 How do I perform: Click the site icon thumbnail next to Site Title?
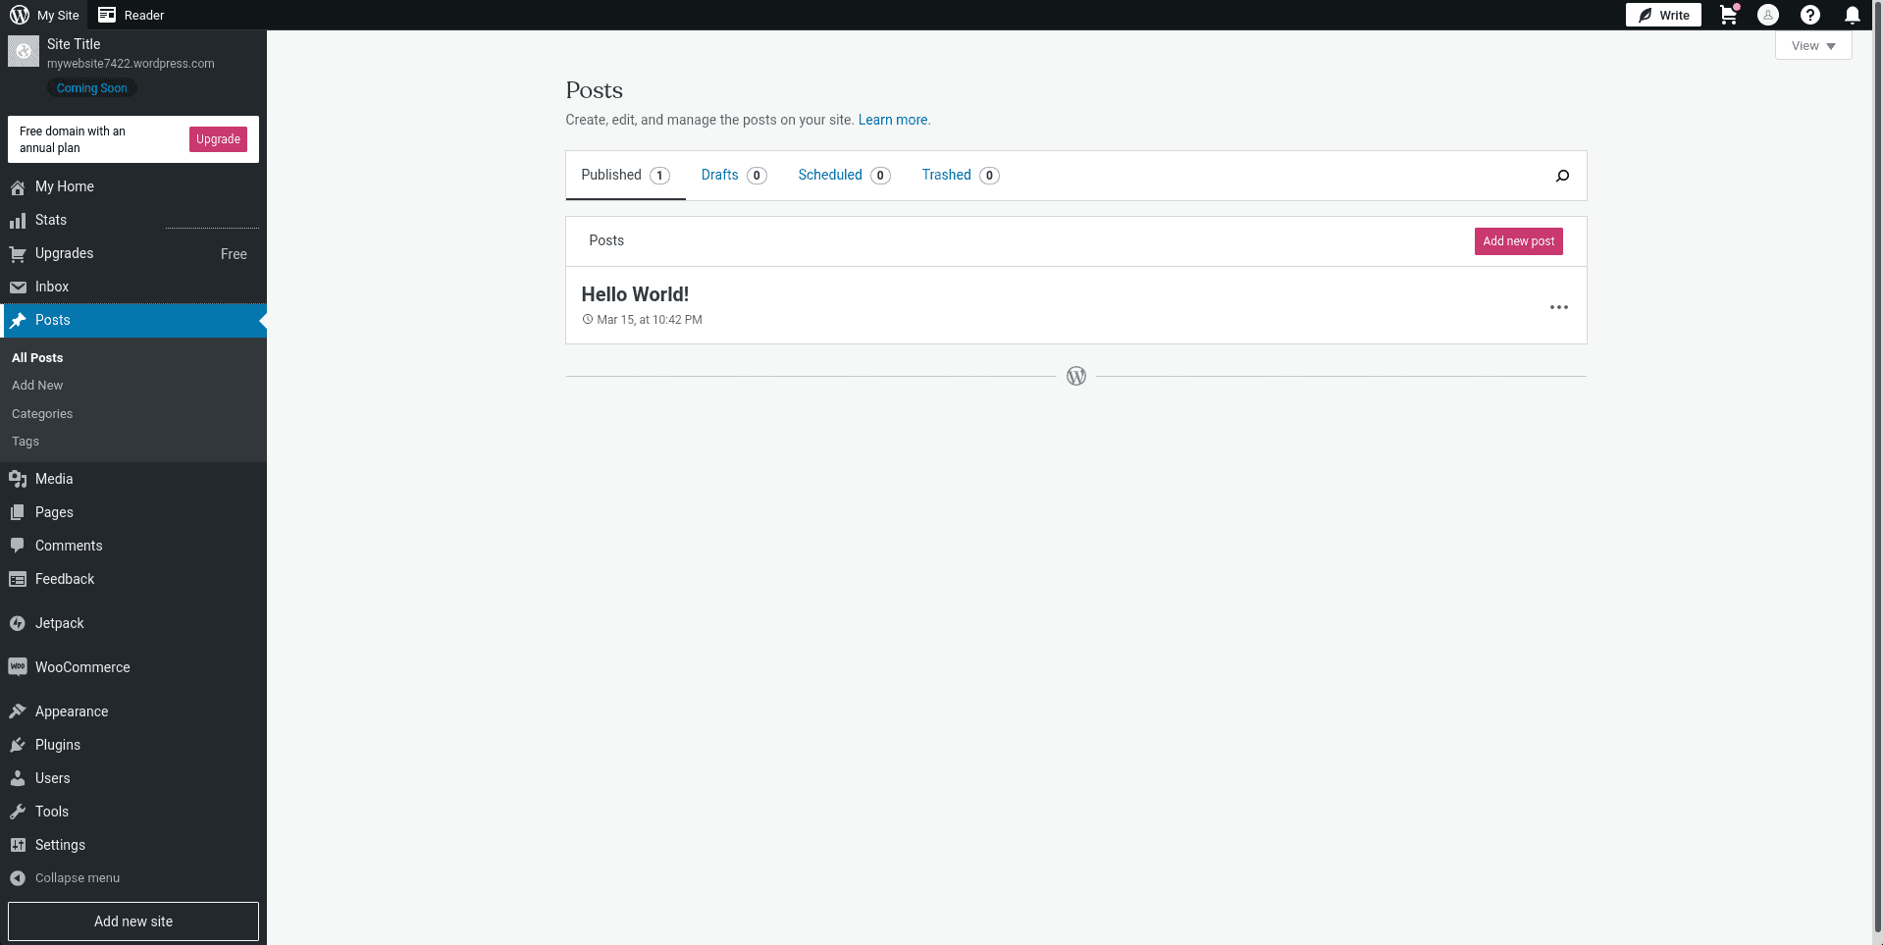click(24, 52)
